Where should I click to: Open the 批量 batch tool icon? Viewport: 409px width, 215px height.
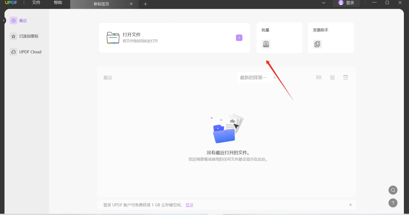tap(266, 44)
